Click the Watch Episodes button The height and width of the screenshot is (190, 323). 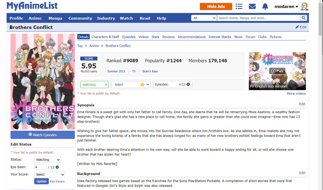[43, 135]
